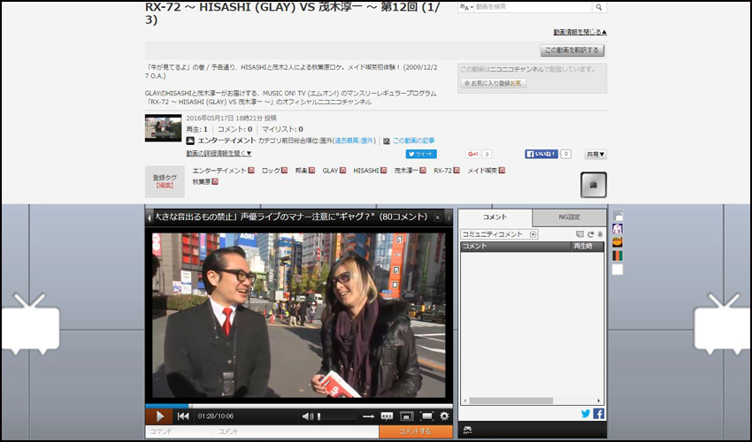Click the large TV icon button near tags
Image resolution: width=752 pixels, height=442 pixels.
[594, 185]
